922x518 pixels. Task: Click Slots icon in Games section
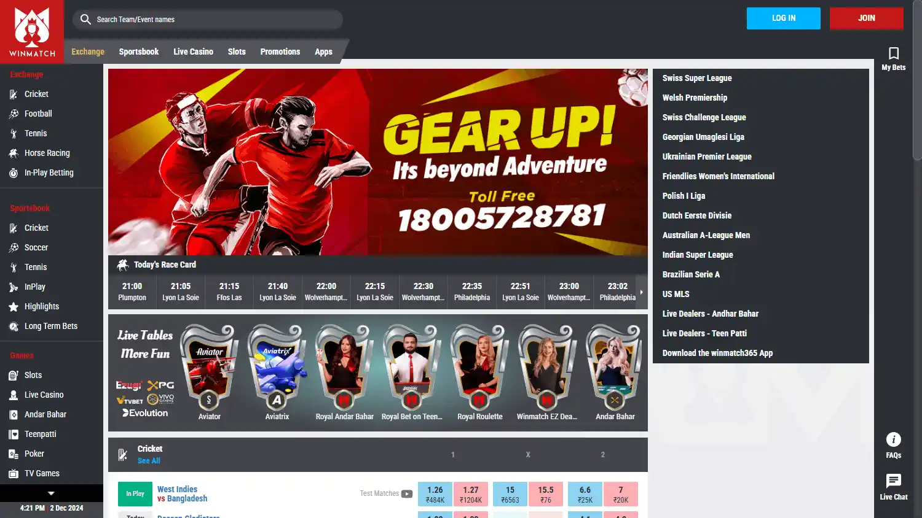pyautogui.click(x=14, y=376)
